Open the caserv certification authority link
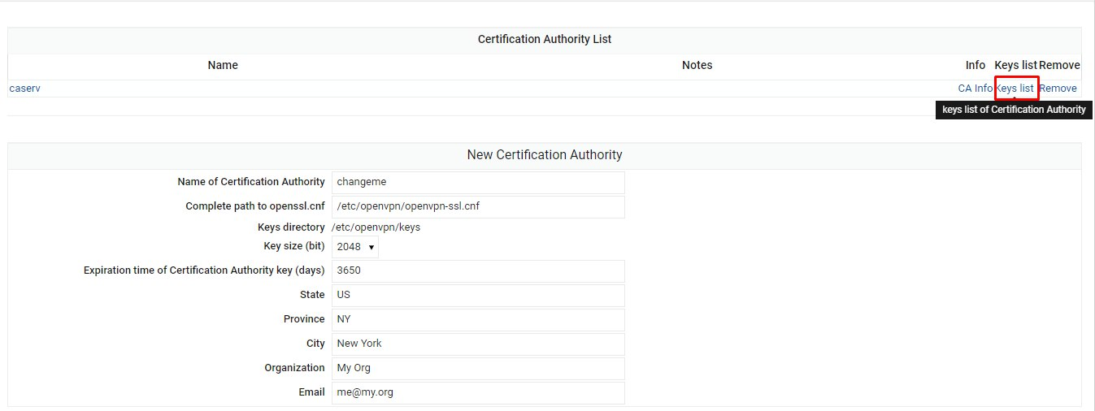 24,89
